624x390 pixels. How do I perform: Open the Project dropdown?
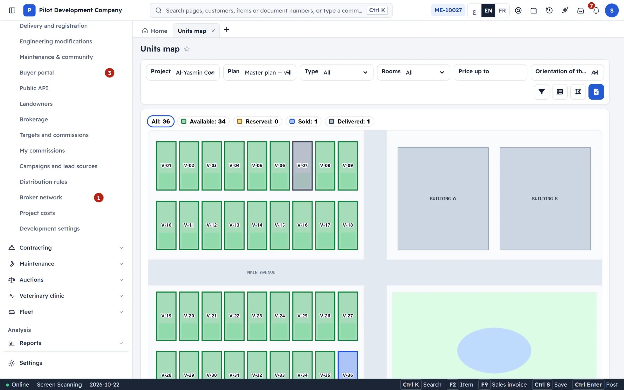[x=183, y=72]
